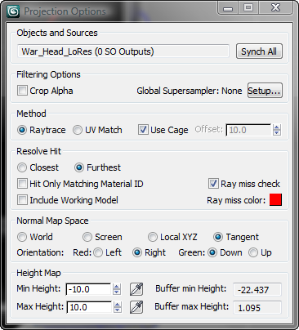
Task: Set Green orientation to Up
Action: pyautogui.click(x=253, y=252)
